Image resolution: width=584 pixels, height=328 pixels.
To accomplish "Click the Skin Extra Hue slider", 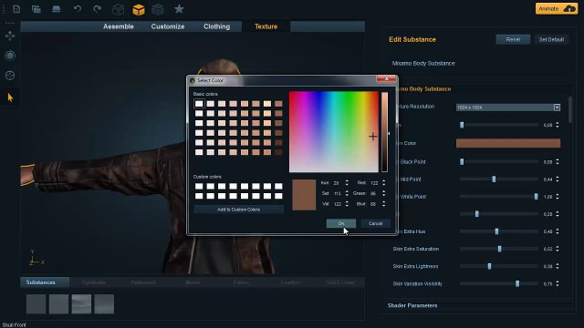I will (x=499, y=231).
